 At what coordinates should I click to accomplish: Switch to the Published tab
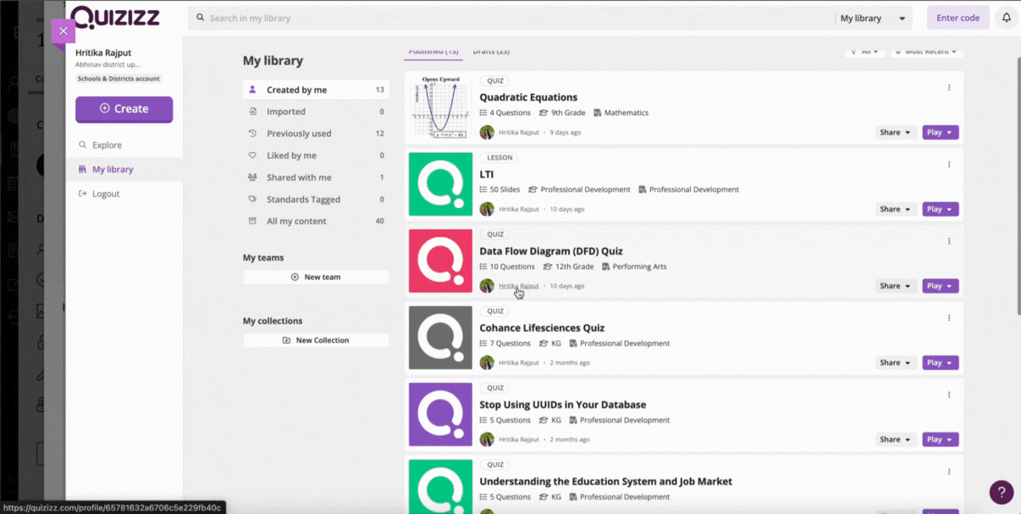[433, 52]
